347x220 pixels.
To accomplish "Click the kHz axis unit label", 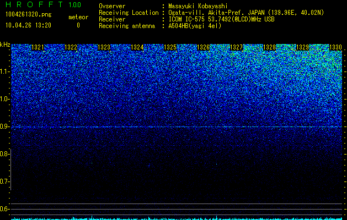I will 5,45.
